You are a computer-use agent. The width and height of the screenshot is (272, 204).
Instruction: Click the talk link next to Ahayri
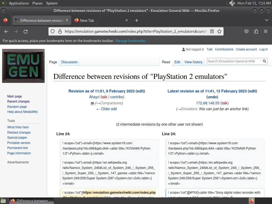coord(104,97)
